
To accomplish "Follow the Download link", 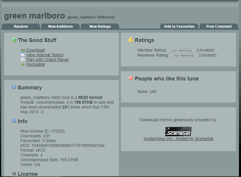I will (35, 50).
